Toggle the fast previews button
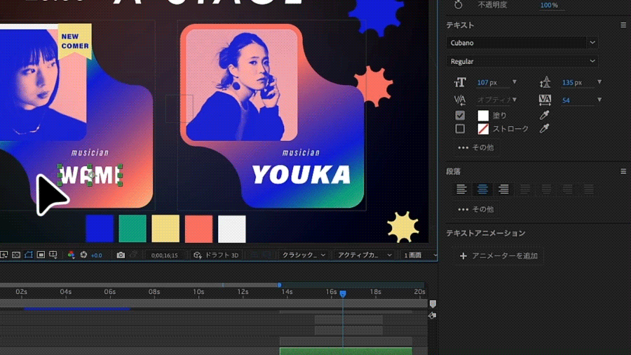Screen dimensions: 631x355 click(4, 255)
